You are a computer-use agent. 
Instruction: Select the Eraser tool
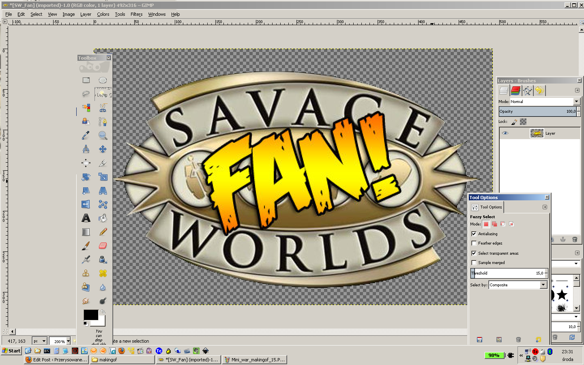103,246
